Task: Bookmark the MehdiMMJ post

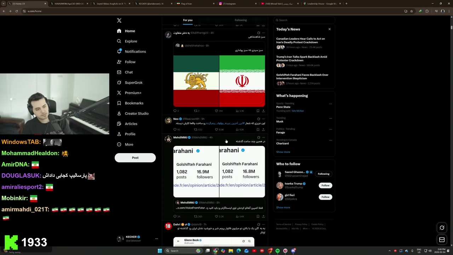Action: point(258,216)
